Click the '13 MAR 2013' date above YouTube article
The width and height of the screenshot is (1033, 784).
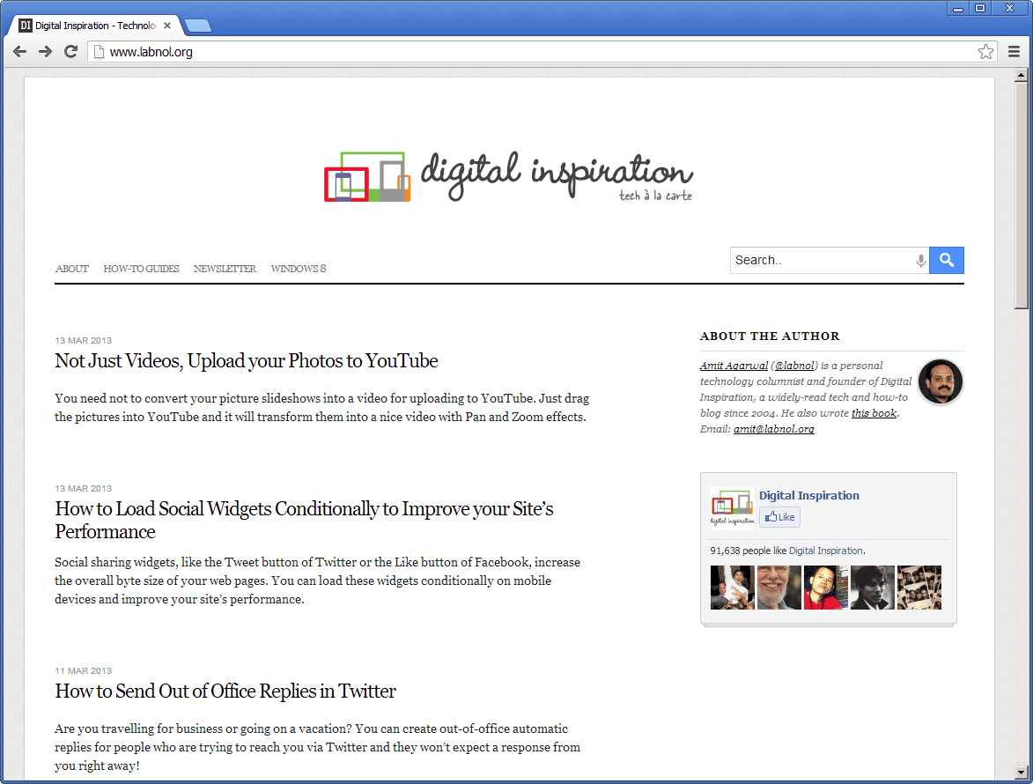click(x=83, y=341)
